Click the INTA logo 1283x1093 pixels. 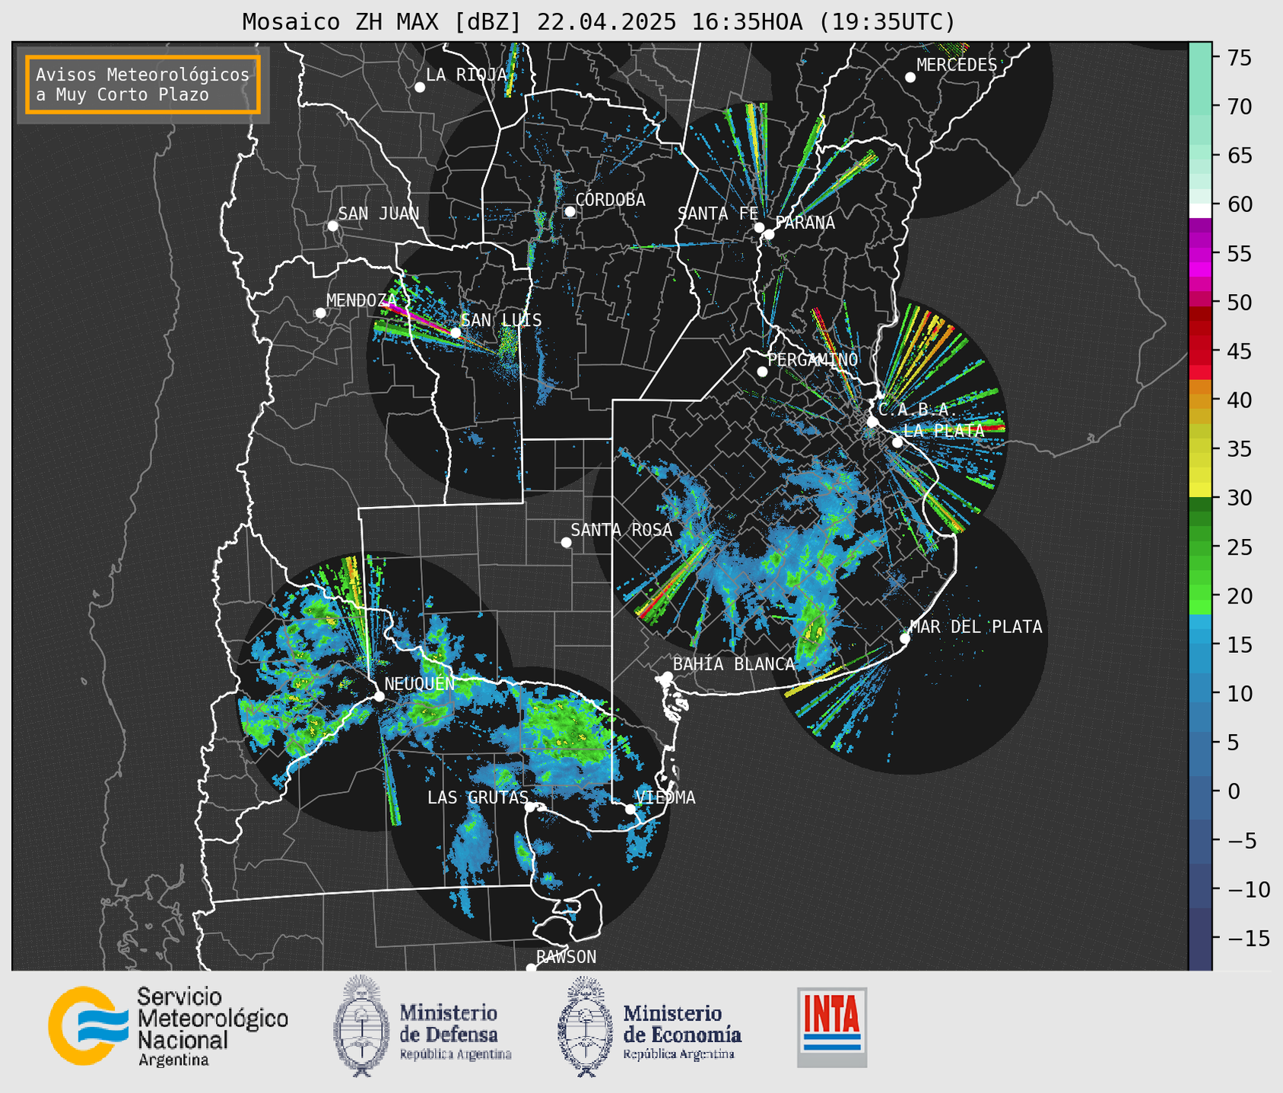click(x=832, y=1027)
